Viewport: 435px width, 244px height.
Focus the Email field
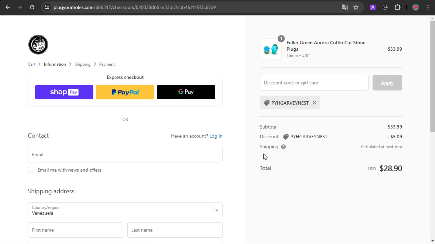(x=125, y=155)
